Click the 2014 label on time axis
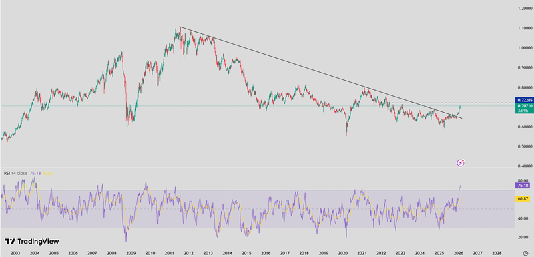The height and width of the screenshot is (257, 534). coord(227,253)
